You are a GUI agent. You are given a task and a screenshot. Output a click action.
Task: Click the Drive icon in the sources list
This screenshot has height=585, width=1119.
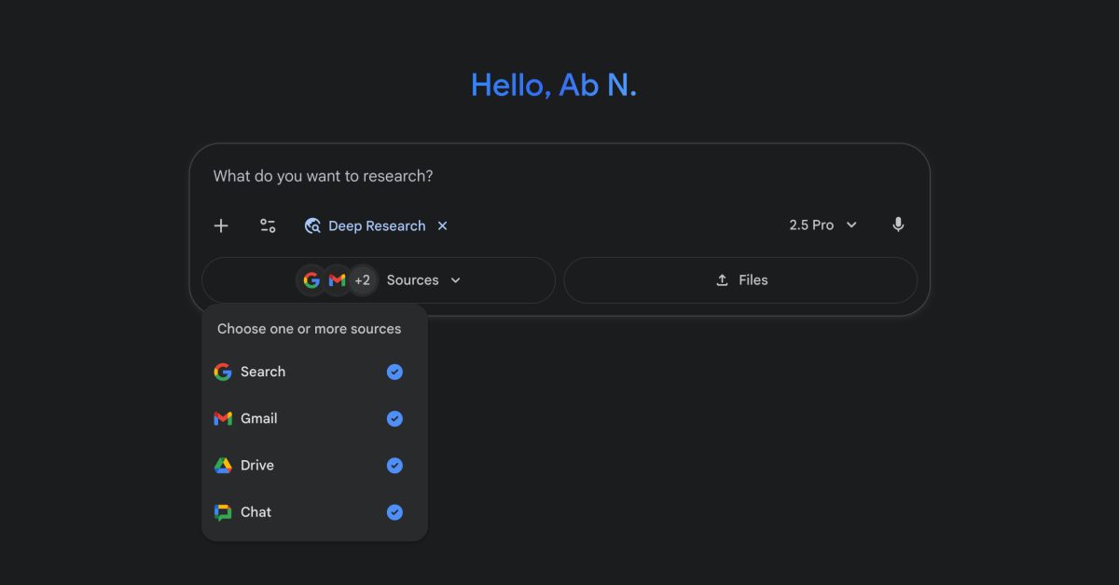[x=222, y=465]
